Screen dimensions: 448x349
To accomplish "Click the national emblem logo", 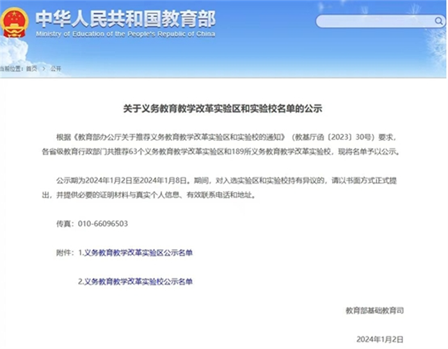I will click(x=14, y=23).
